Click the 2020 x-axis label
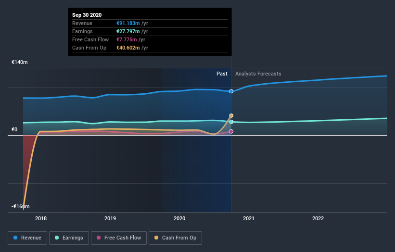This screenshot has width=395, height=252. (x=179, y=218)
